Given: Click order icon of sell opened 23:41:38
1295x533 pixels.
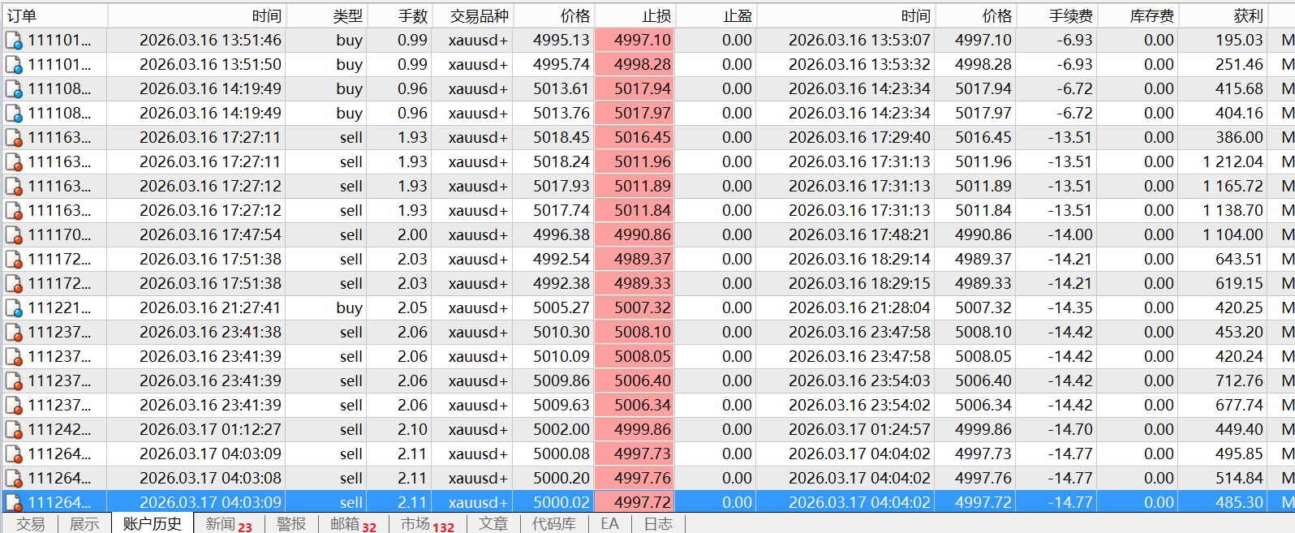Looking at the screenshot, I should (14, 332).
